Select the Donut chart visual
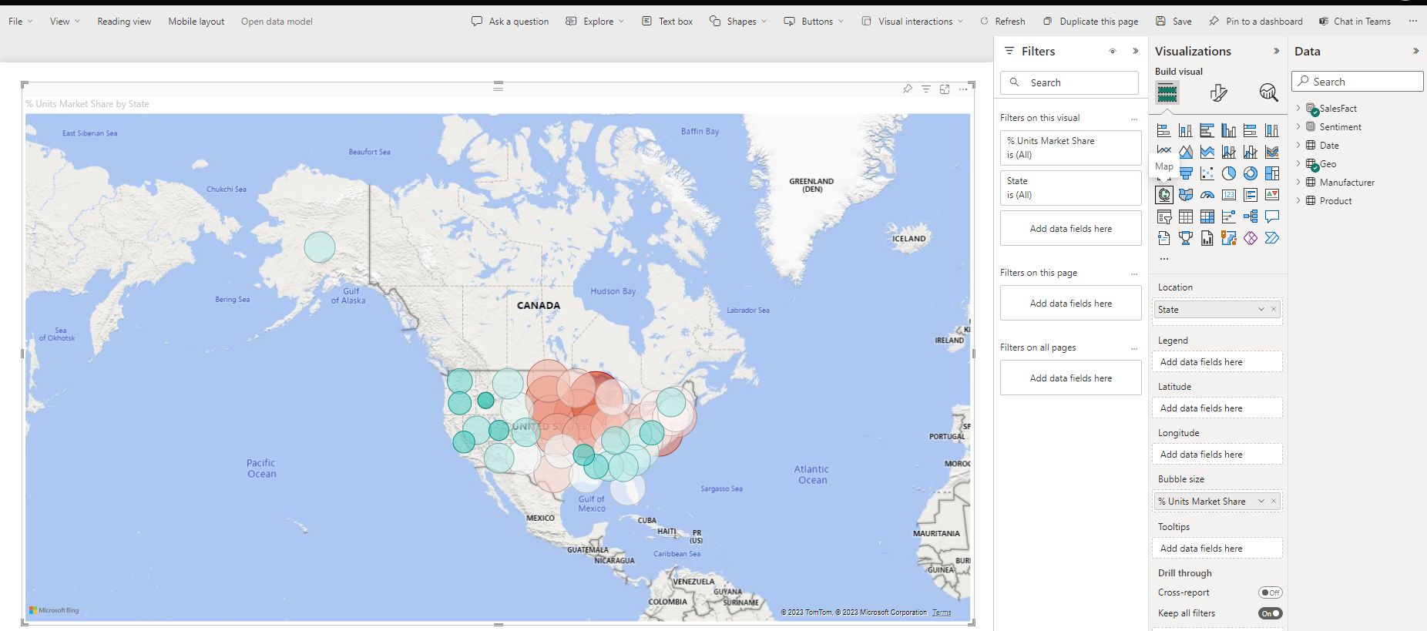 coord(1251,173)
